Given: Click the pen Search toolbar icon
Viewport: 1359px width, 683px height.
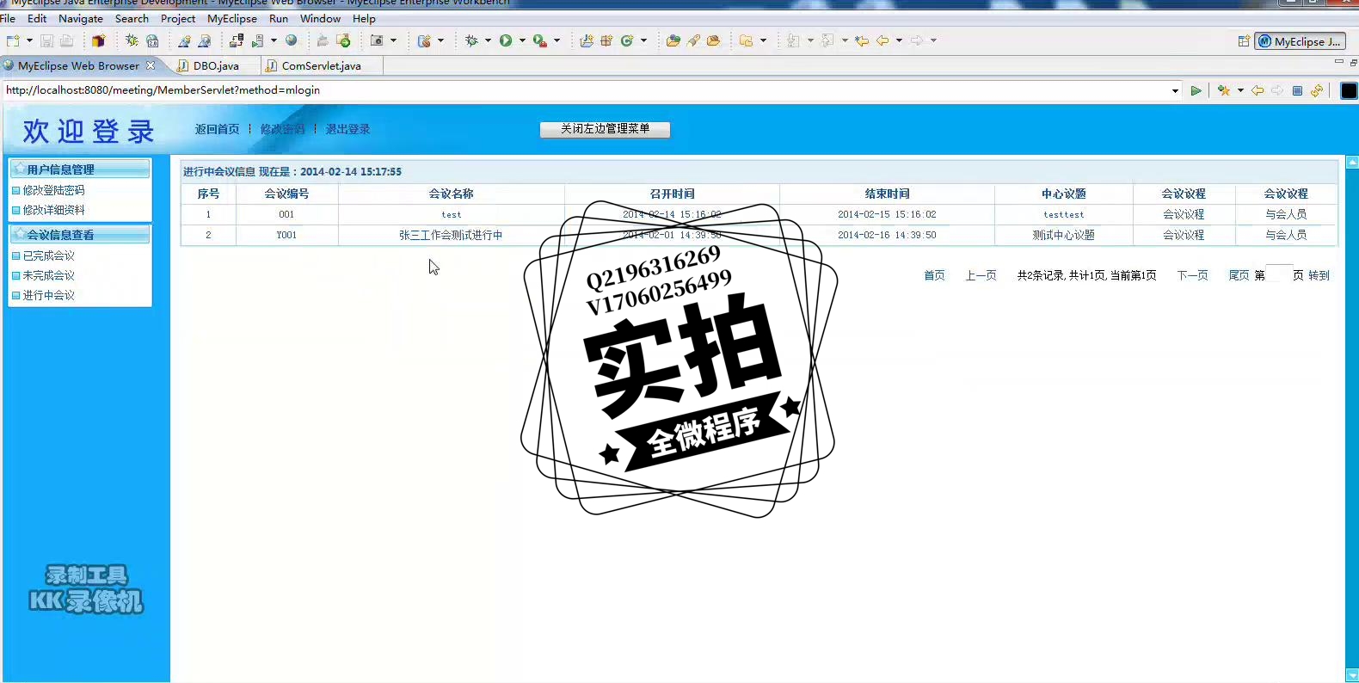Looking at the screenshot, I should tap(693, 40).
